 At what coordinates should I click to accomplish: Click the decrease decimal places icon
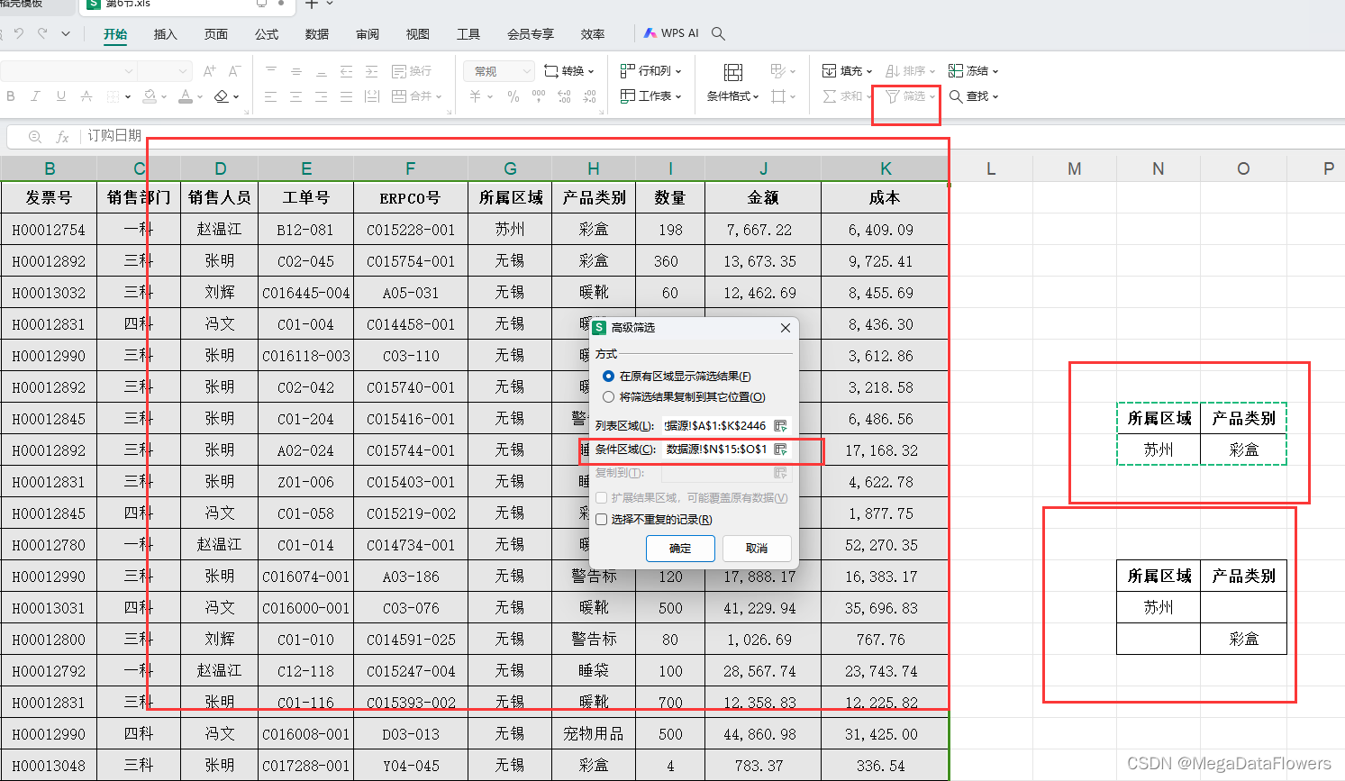point(590,96)
